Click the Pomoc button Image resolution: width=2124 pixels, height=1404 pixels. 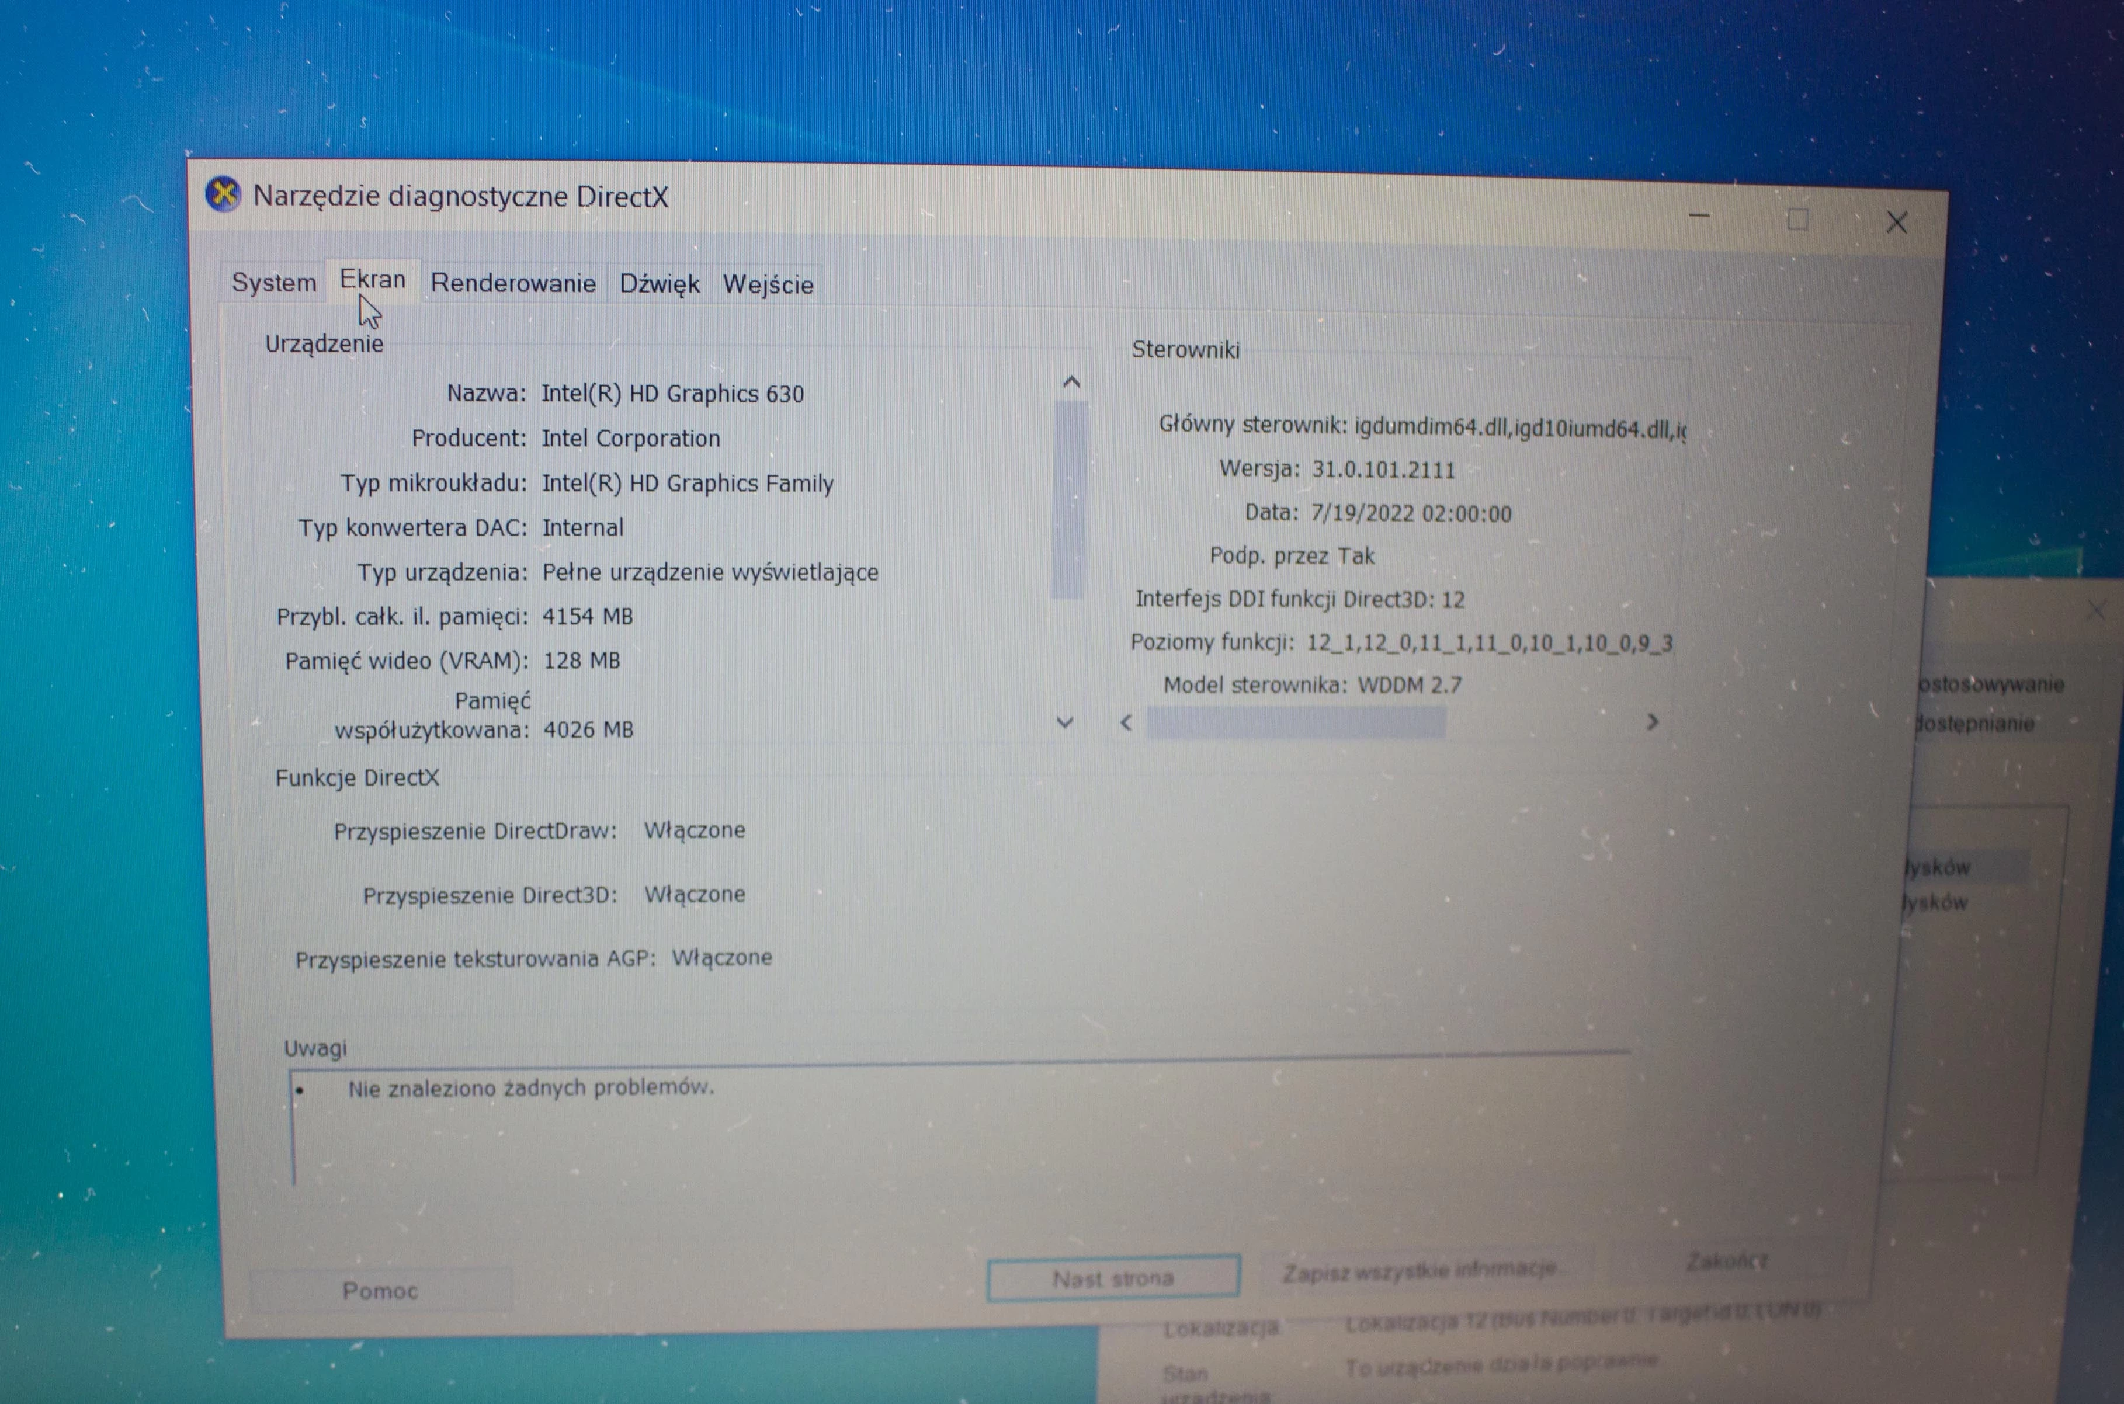pyautogui.click(x=380, y=1290)
